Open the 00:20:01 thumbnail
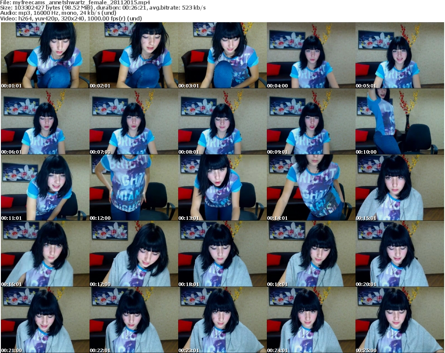This screenshot has height=353, width=445. pyautogui.click(x=400, y=254)
